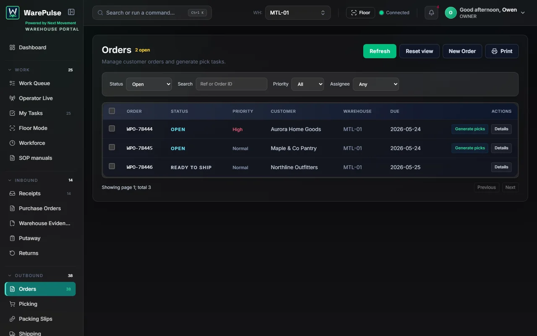Generate picks for WPO-78445
The width and height of the screenshot is (537, 336).
[x=470, y=148]
